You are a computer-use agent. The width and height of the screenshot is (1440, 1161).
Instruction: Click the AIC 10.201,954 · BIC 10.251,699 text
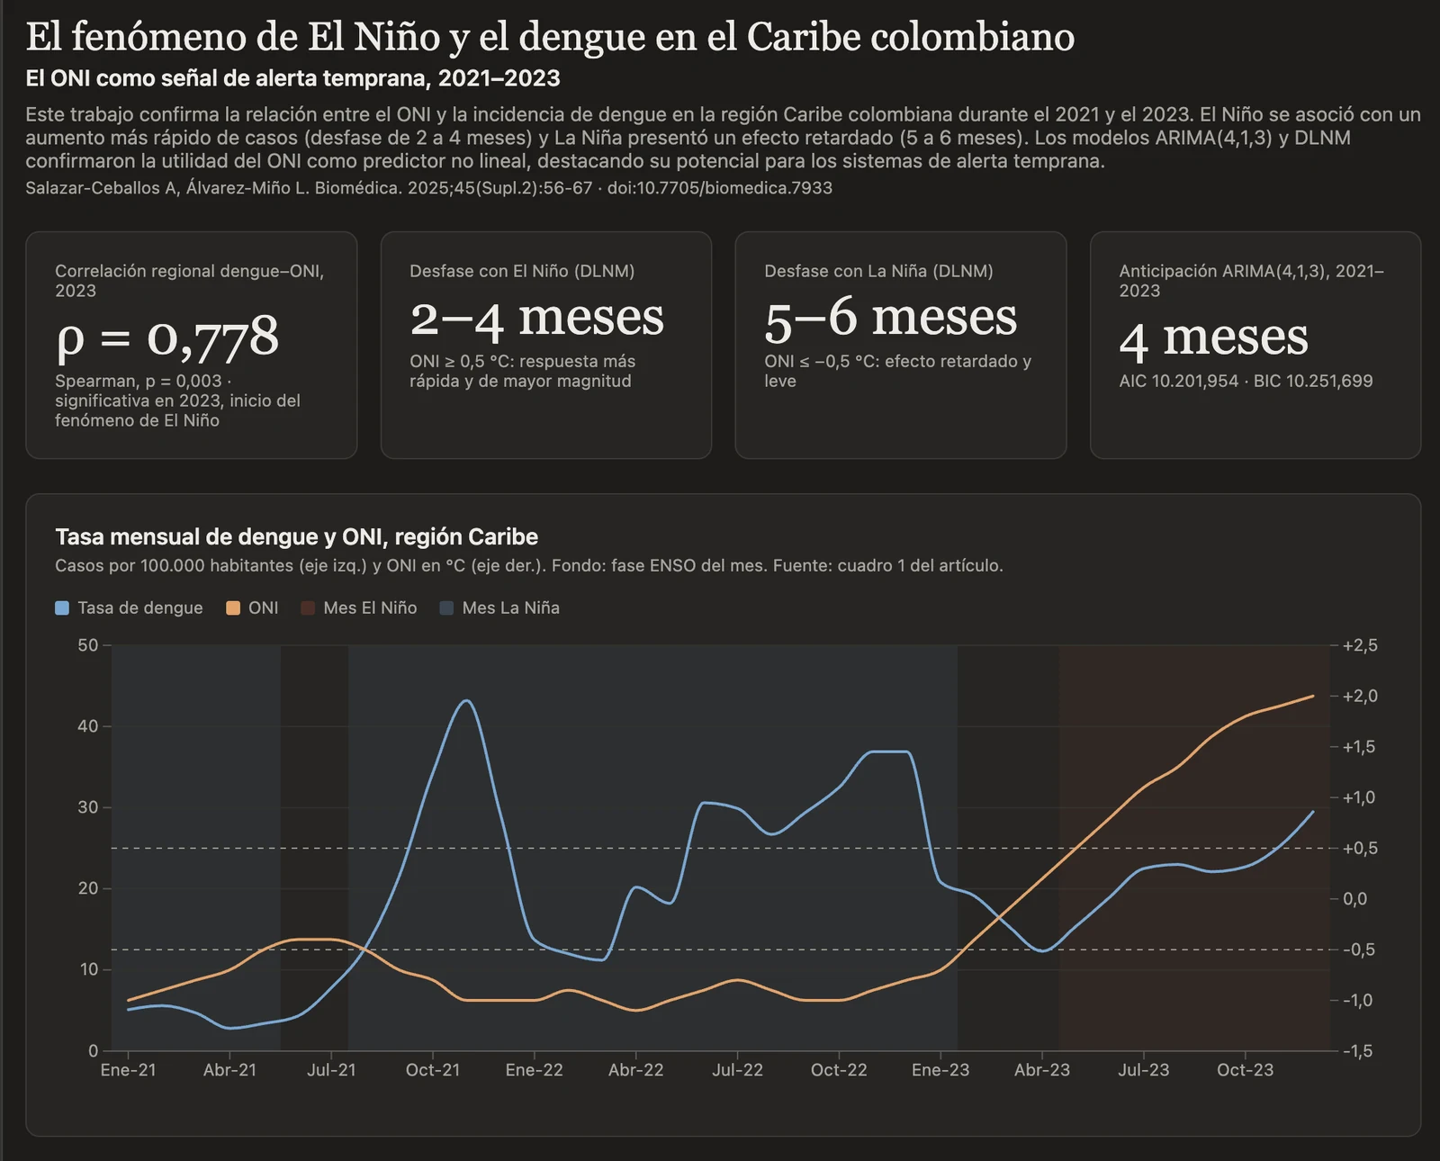pyautogui.click(x=1246, y=381)
